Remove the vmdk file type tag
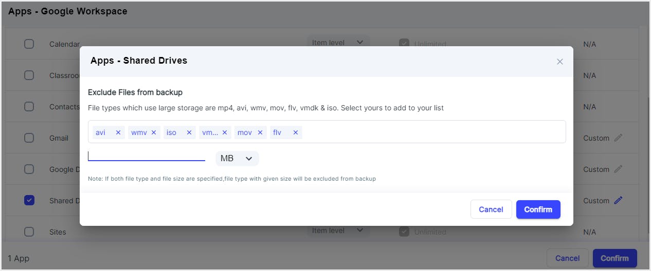The image size is (651, 271). [225, 132]
